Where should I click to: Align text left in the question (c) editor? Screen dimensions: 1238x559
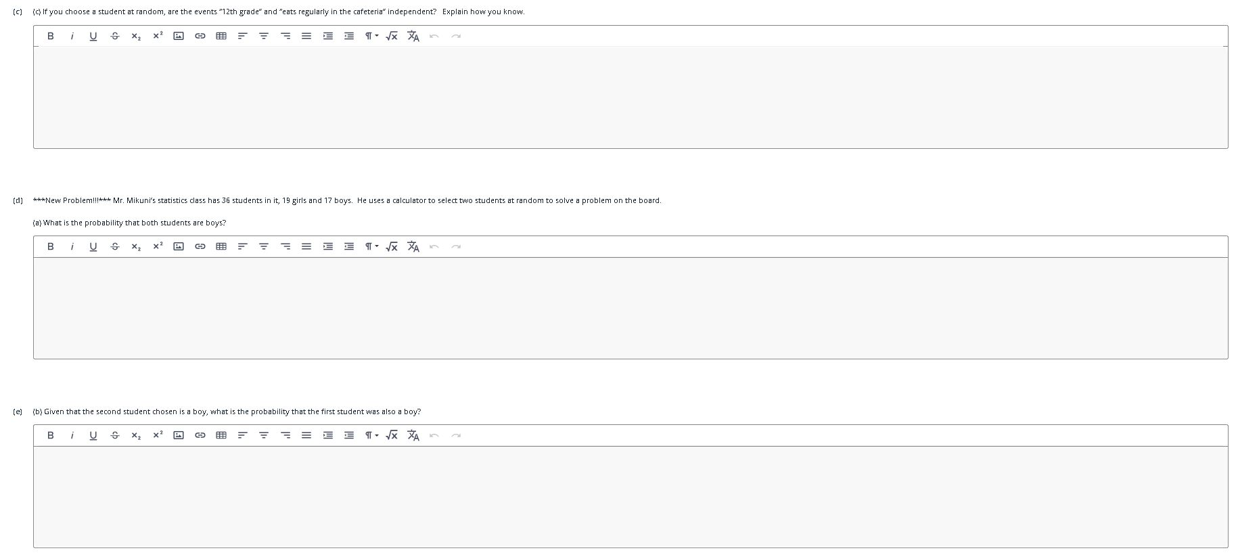pyautogui.click(x=242, y=36)
